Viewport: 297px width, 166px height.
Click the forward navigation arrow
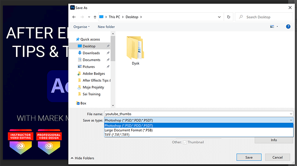pyautogui.click(x=82, y=17)
